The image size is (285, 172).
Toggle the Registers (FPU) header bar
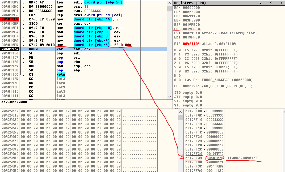pos(213,3)
